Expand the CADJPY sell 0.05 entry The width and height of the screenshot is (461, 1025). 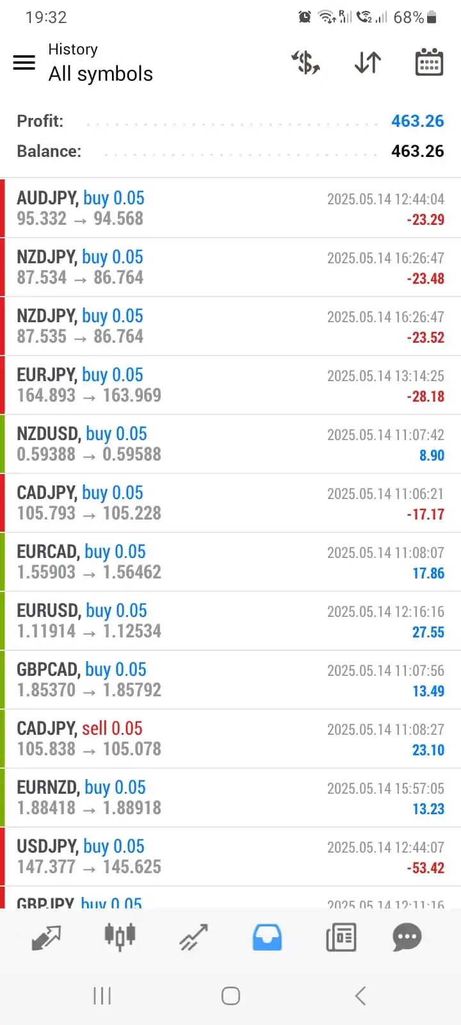pyautogui.click(x=230, y=739)
